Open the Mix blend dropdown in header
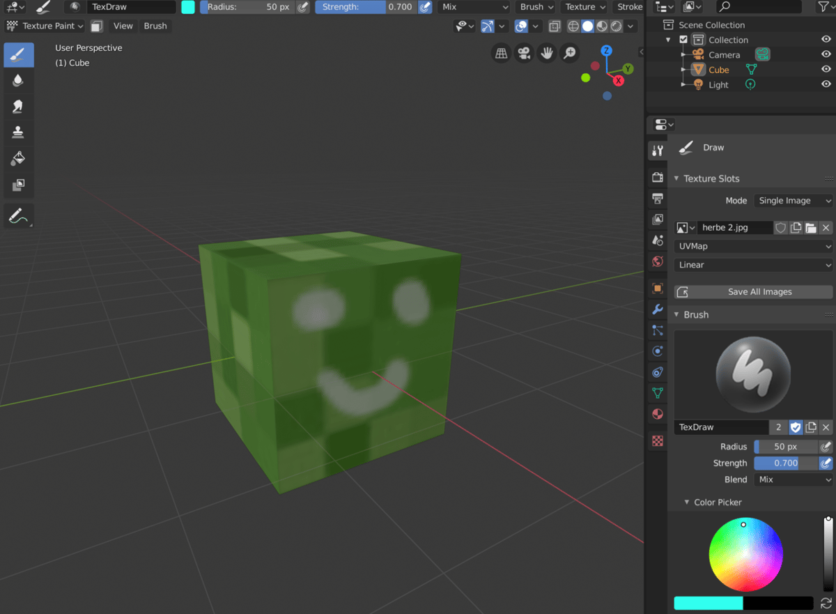This screenshot has width=836, height=614. pos(475,7)
